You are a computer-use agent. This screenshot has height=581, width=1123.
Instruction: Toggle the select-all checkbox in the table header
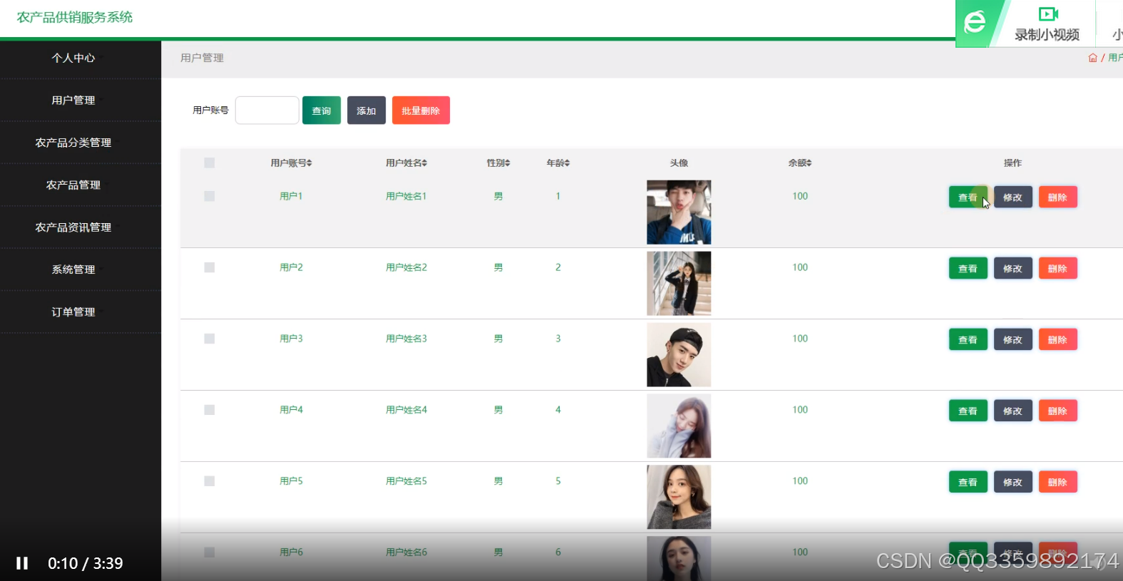coord(210,163)
